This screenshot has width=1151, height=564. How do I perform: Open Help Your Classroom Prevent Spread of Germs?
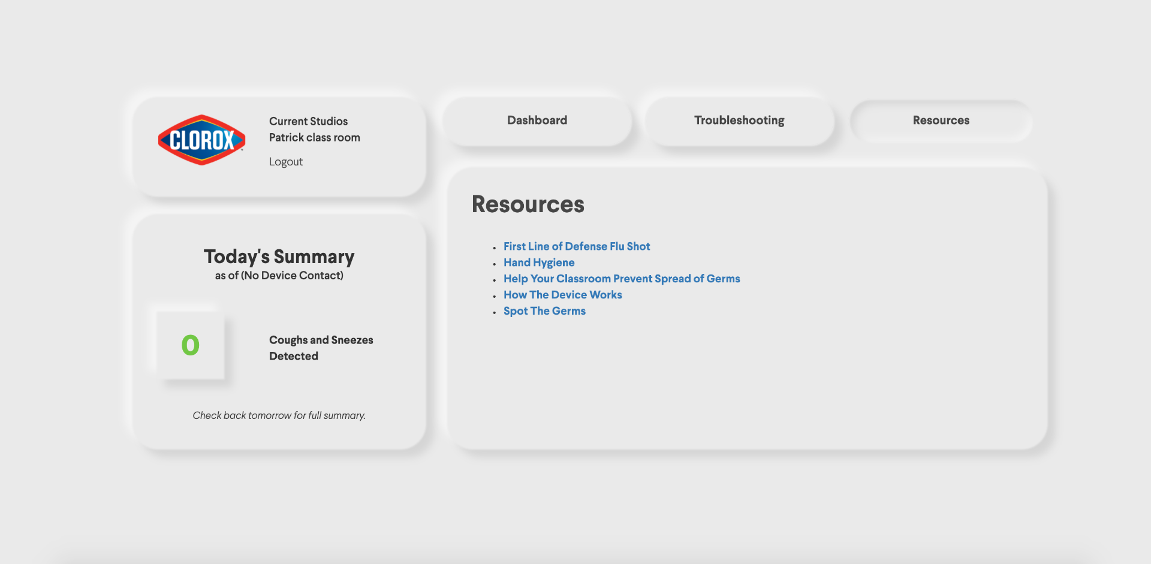(621, 279)
